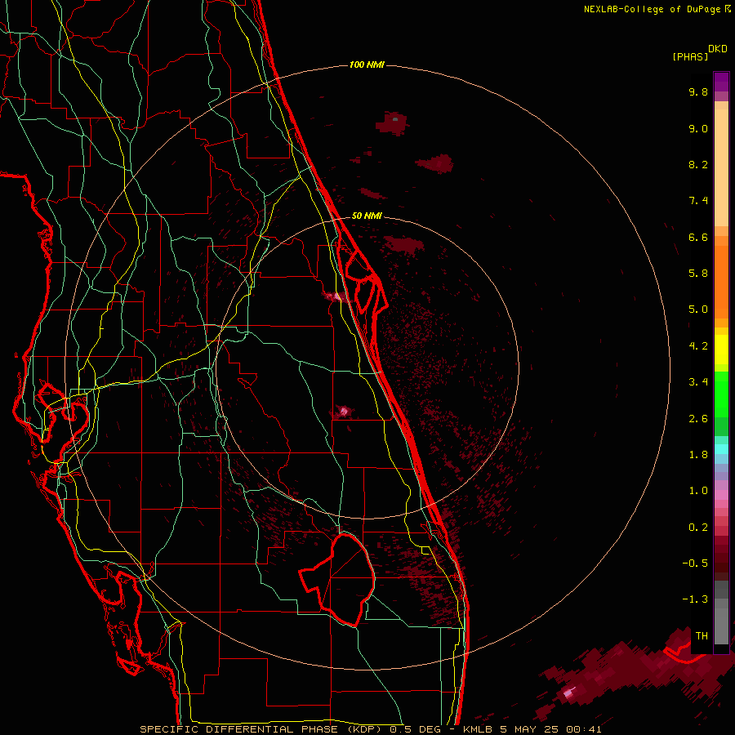Click the 6.6 value on color scale
The width and height of the screenshot is (735, 735).
point(698,237)
